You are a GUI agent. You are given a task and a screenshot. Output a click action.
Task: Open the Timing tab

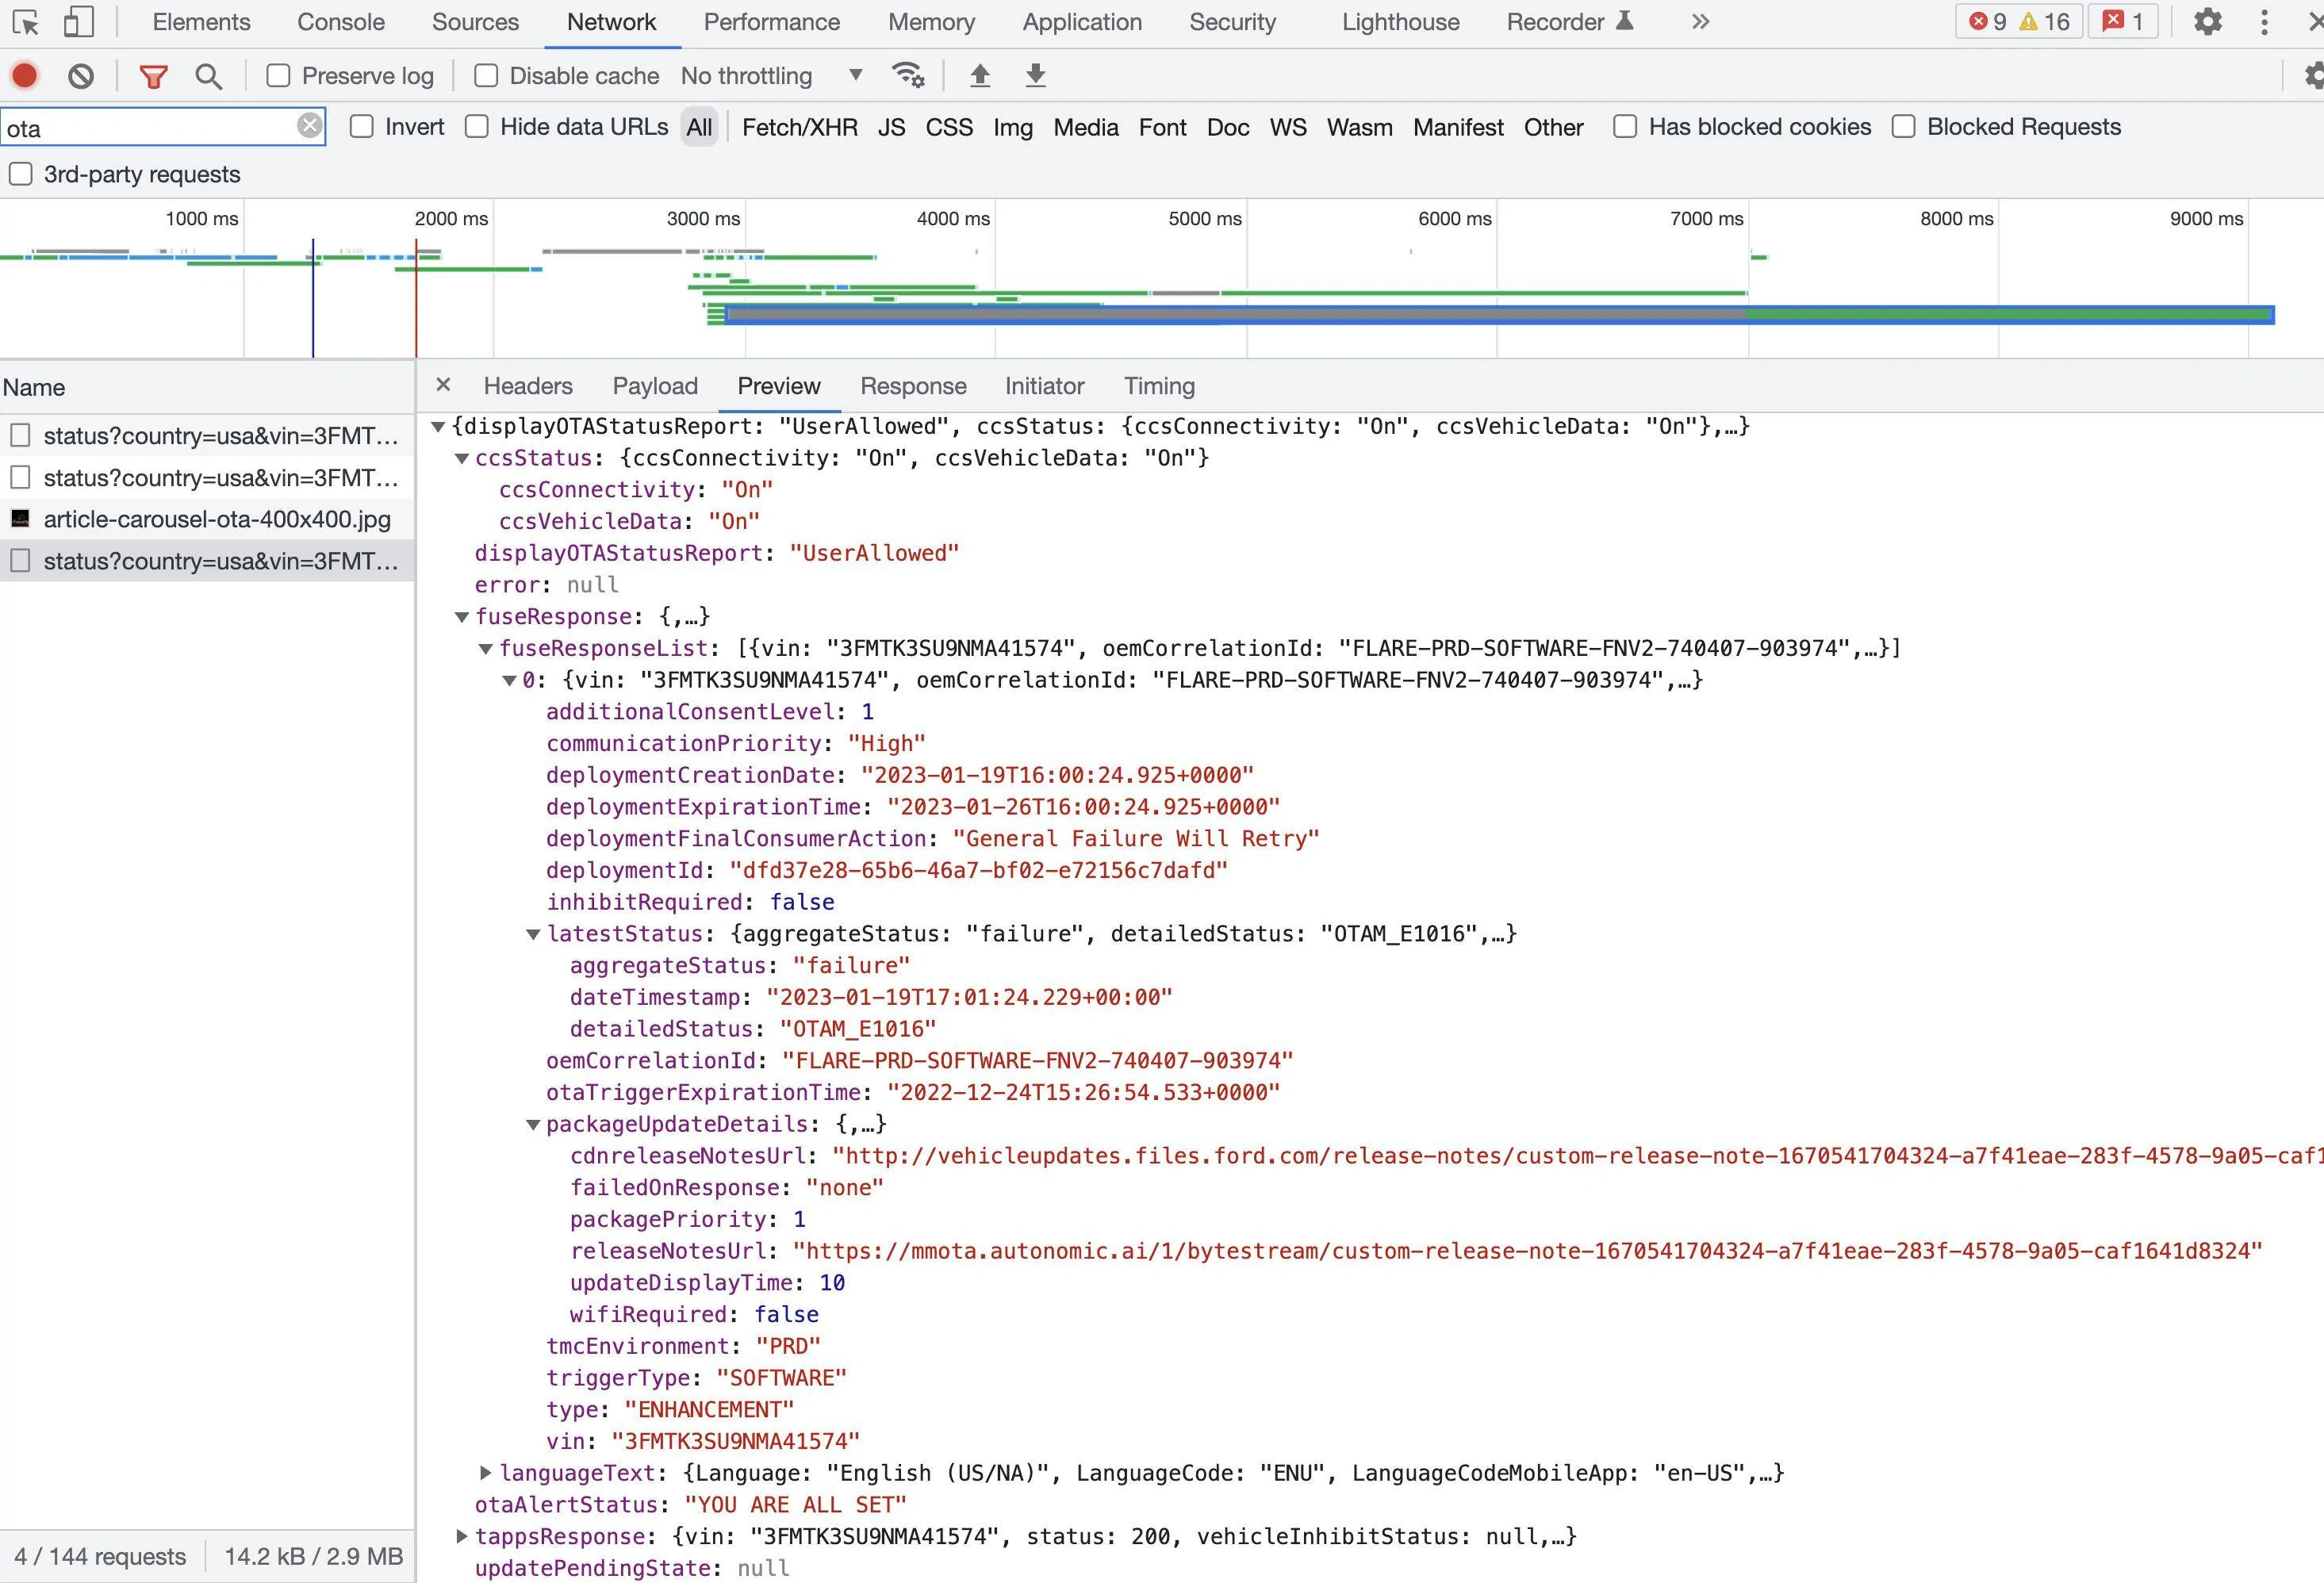pyautogui.click(x=1159, y=386)
